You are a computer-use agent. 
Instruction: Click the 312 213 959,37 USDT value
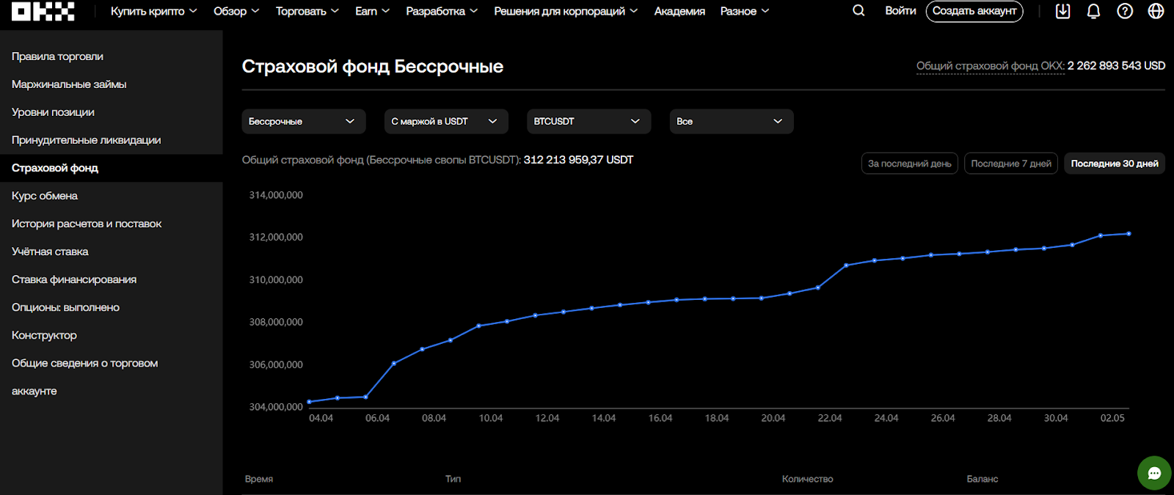coord(578,160)
